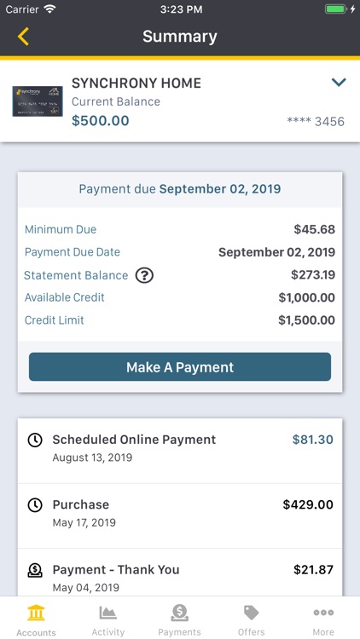Open the Offers tag icon tab

251,620
